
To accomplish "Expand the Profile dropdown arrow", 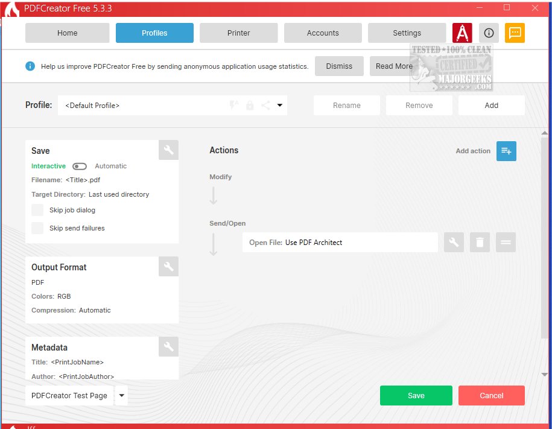I will tap(279, 105).
